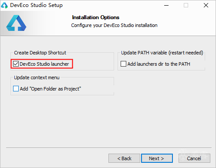
Task: Go back with the Back button
Action: tap(124, 158)
